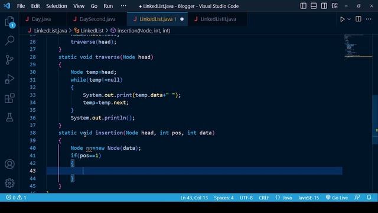Open the View menu
378x213 pixels.
(x=79, y=6)
